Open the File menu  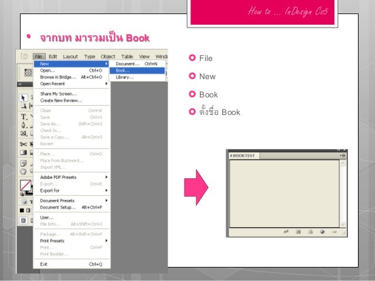tap(39, 56)
